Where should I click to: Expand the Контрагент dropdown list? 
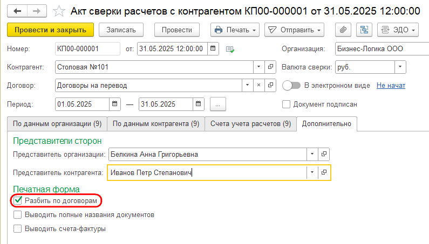coord(258,67)
